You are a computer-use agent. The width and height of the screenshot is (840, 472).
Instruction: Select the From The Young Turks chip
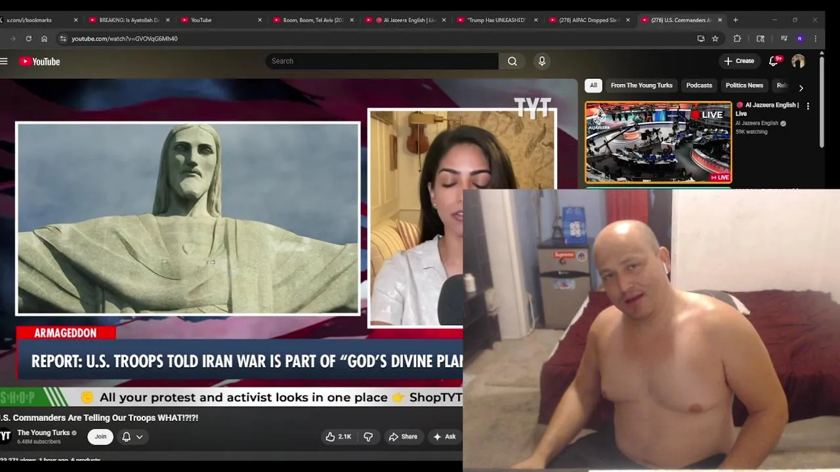tap(641, 85)
